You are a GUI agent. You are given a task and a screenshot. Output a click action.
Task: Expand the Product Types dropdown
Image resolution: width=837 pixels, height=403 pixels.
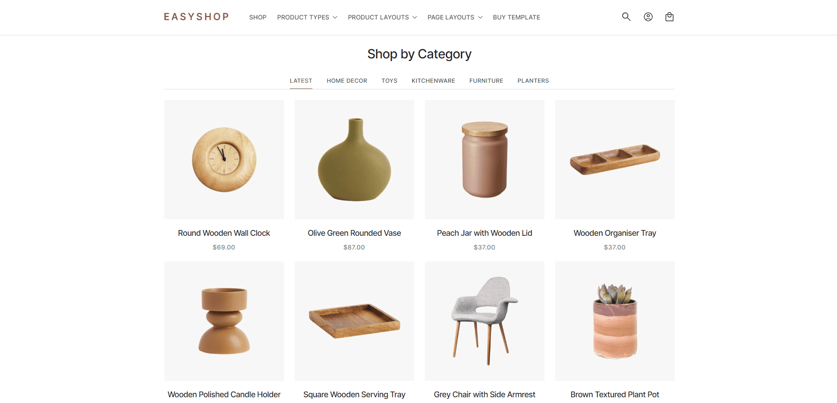click(307, 17)
